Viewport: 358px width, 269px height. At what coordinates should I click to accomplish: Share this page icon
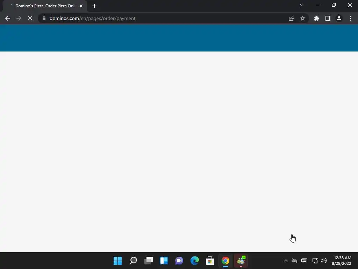pos(292,18)
